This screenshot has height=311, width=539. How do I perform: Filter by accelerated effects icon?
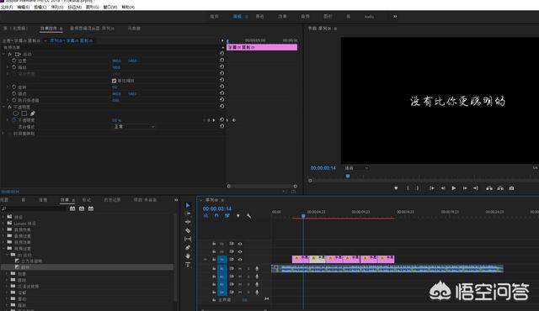point(72,208)
